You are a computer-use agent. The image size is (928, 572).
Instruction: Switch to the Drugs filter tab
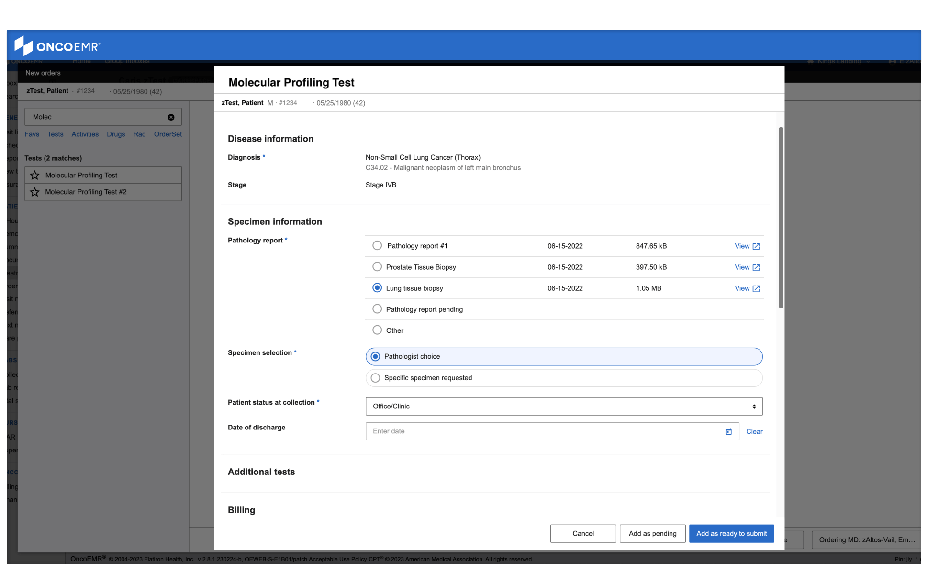point(115,134)
